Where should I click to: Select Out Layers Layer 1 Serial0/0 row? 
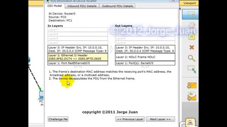tap(145, 63)
